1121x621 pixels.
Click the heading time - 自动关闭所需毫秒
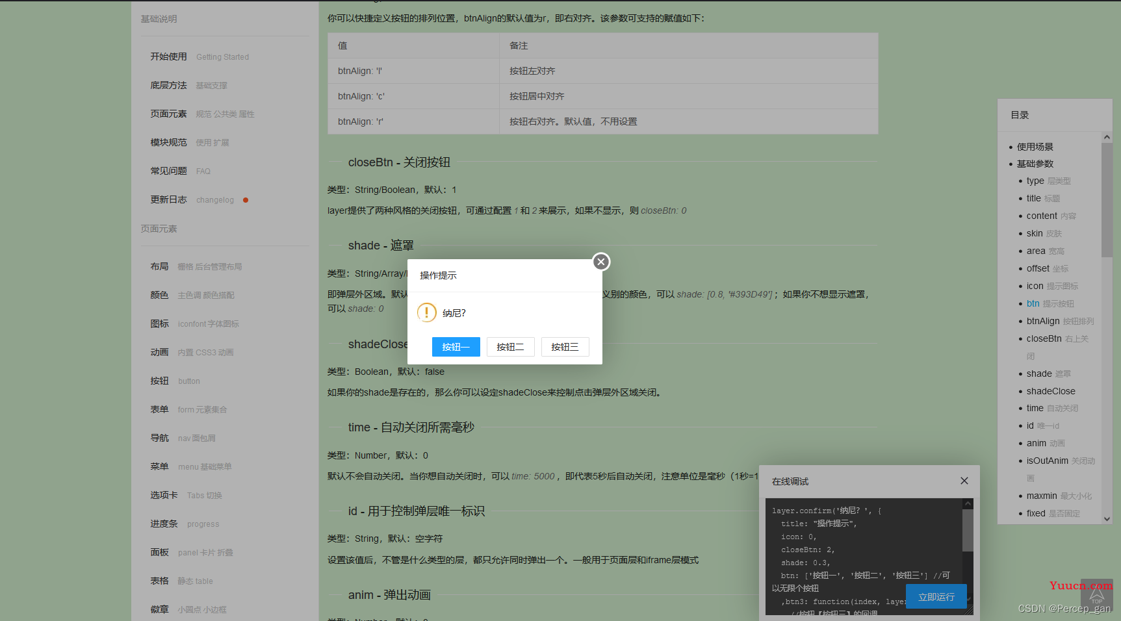tap(411, 427)
